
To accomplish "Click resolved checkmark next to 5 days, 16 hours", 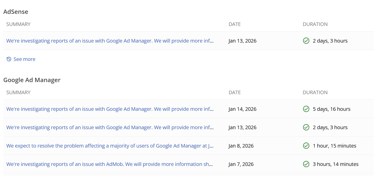I will click(306, 109).
